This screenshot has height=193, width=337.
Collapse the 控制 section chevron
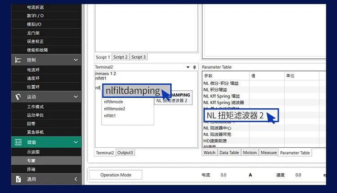point(75,60)
